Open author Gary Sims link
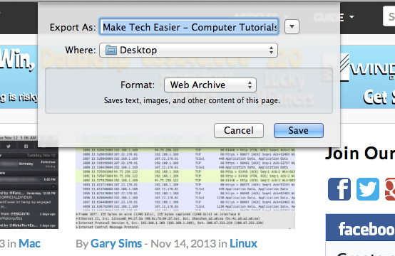The width and height of the screenshot is (395, 256). (x=116, y=243)
